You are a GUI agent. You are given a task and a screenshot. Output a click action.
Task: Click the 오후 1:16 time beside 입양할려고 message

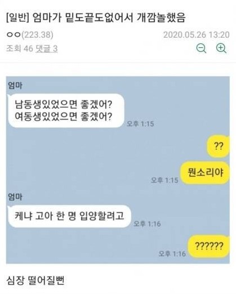(147, 224)
